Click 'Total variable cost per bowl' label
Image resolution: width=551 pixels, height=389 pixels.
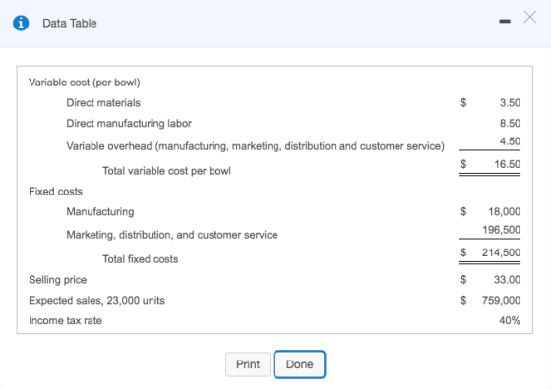tap(166, 171)
